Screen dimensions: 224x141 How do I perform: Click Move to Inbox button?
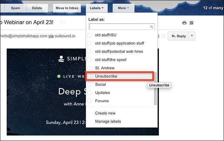67,8
